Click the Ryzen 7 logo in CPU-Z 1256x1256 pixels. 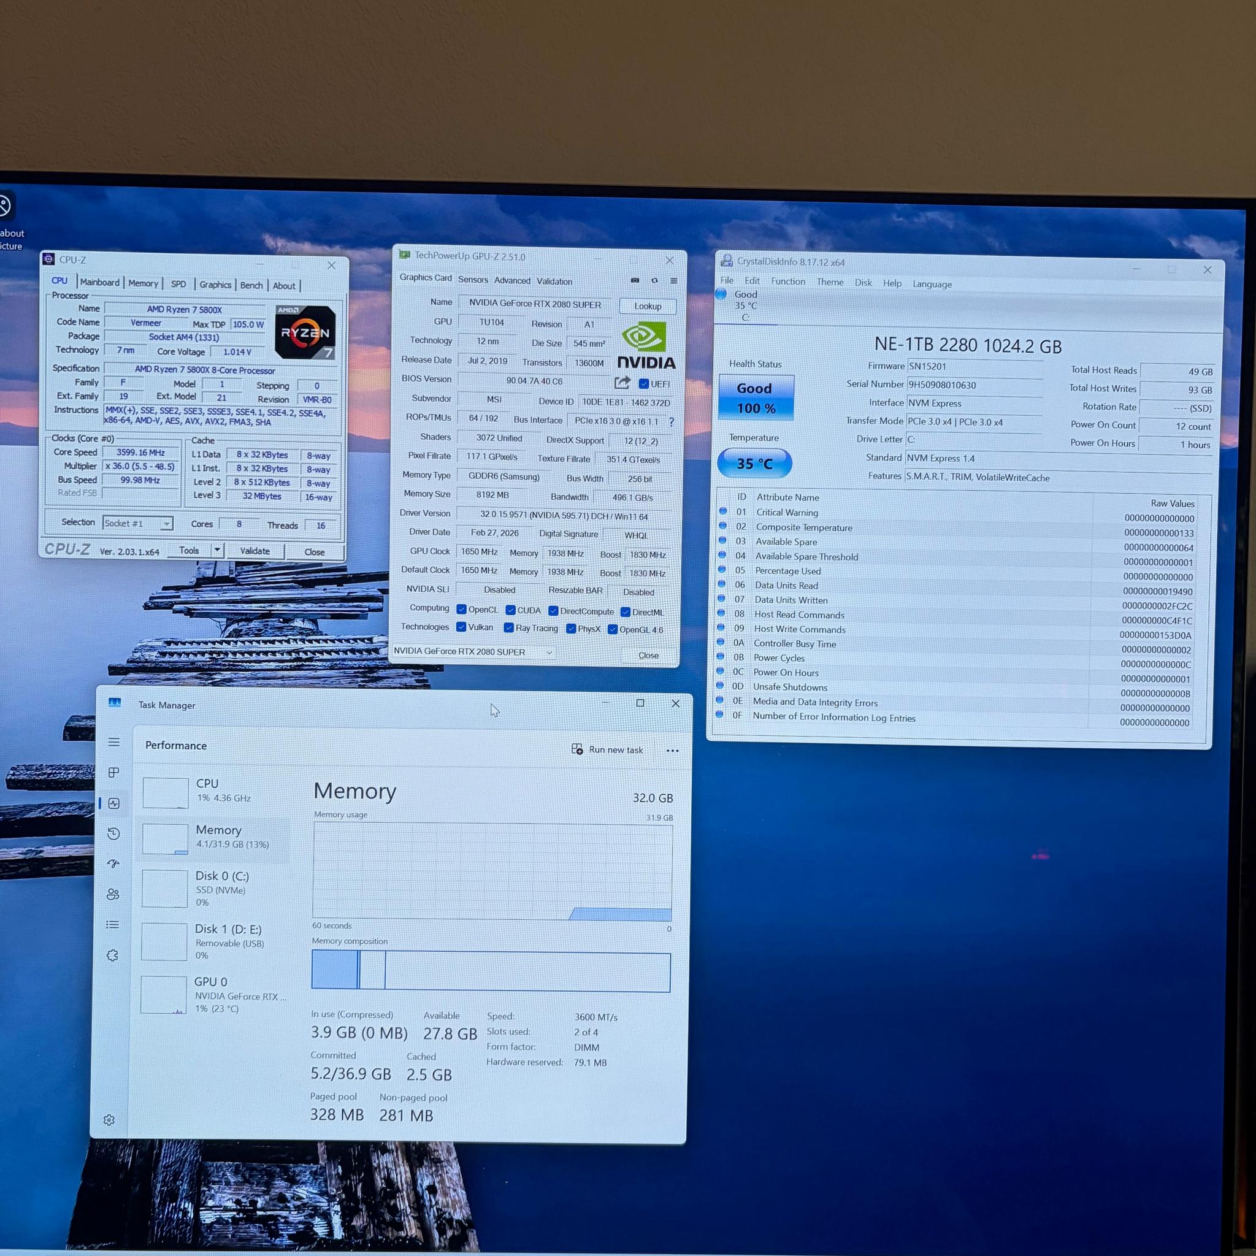pos(305,332)
